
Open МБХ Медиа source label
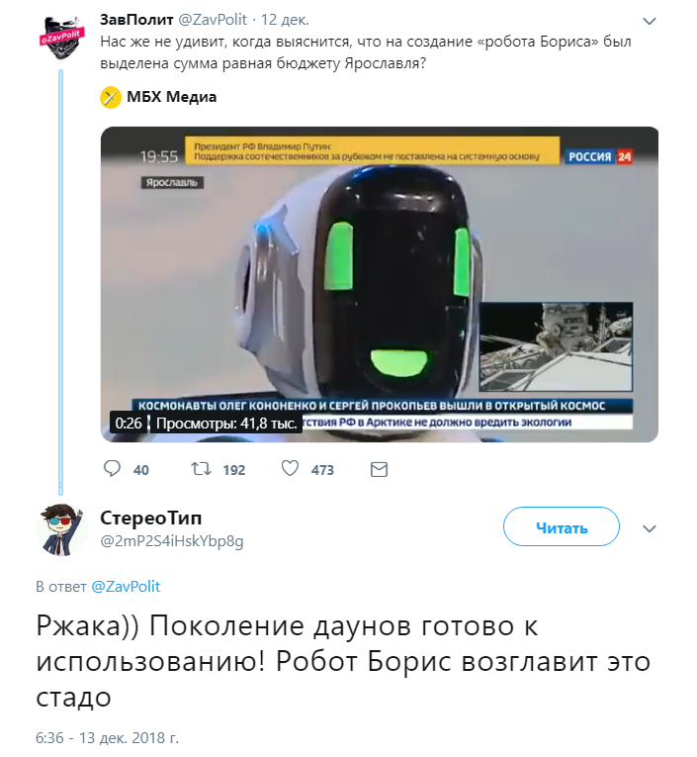coord(171,97)
